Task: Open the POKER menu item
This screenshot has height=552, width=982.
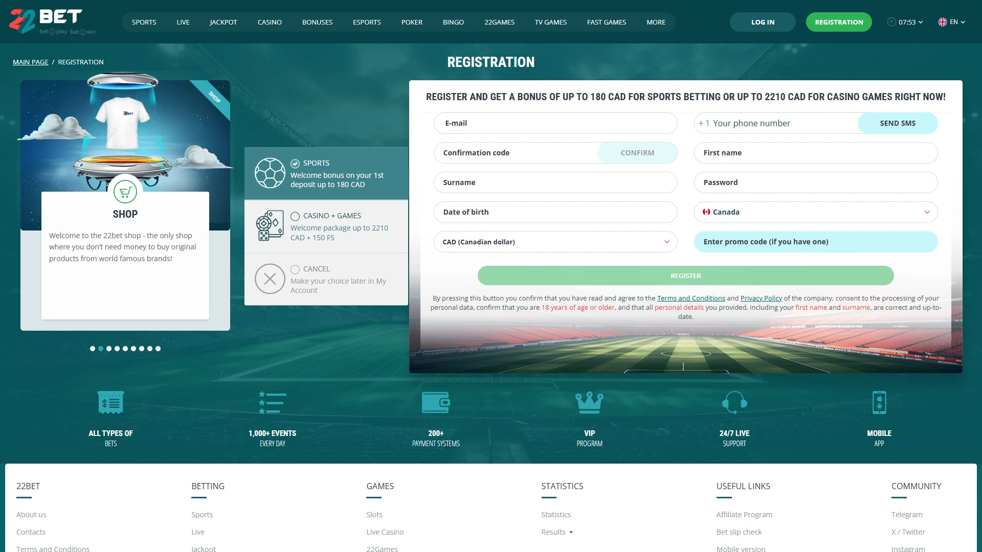Action: click(x=412, y=22)
